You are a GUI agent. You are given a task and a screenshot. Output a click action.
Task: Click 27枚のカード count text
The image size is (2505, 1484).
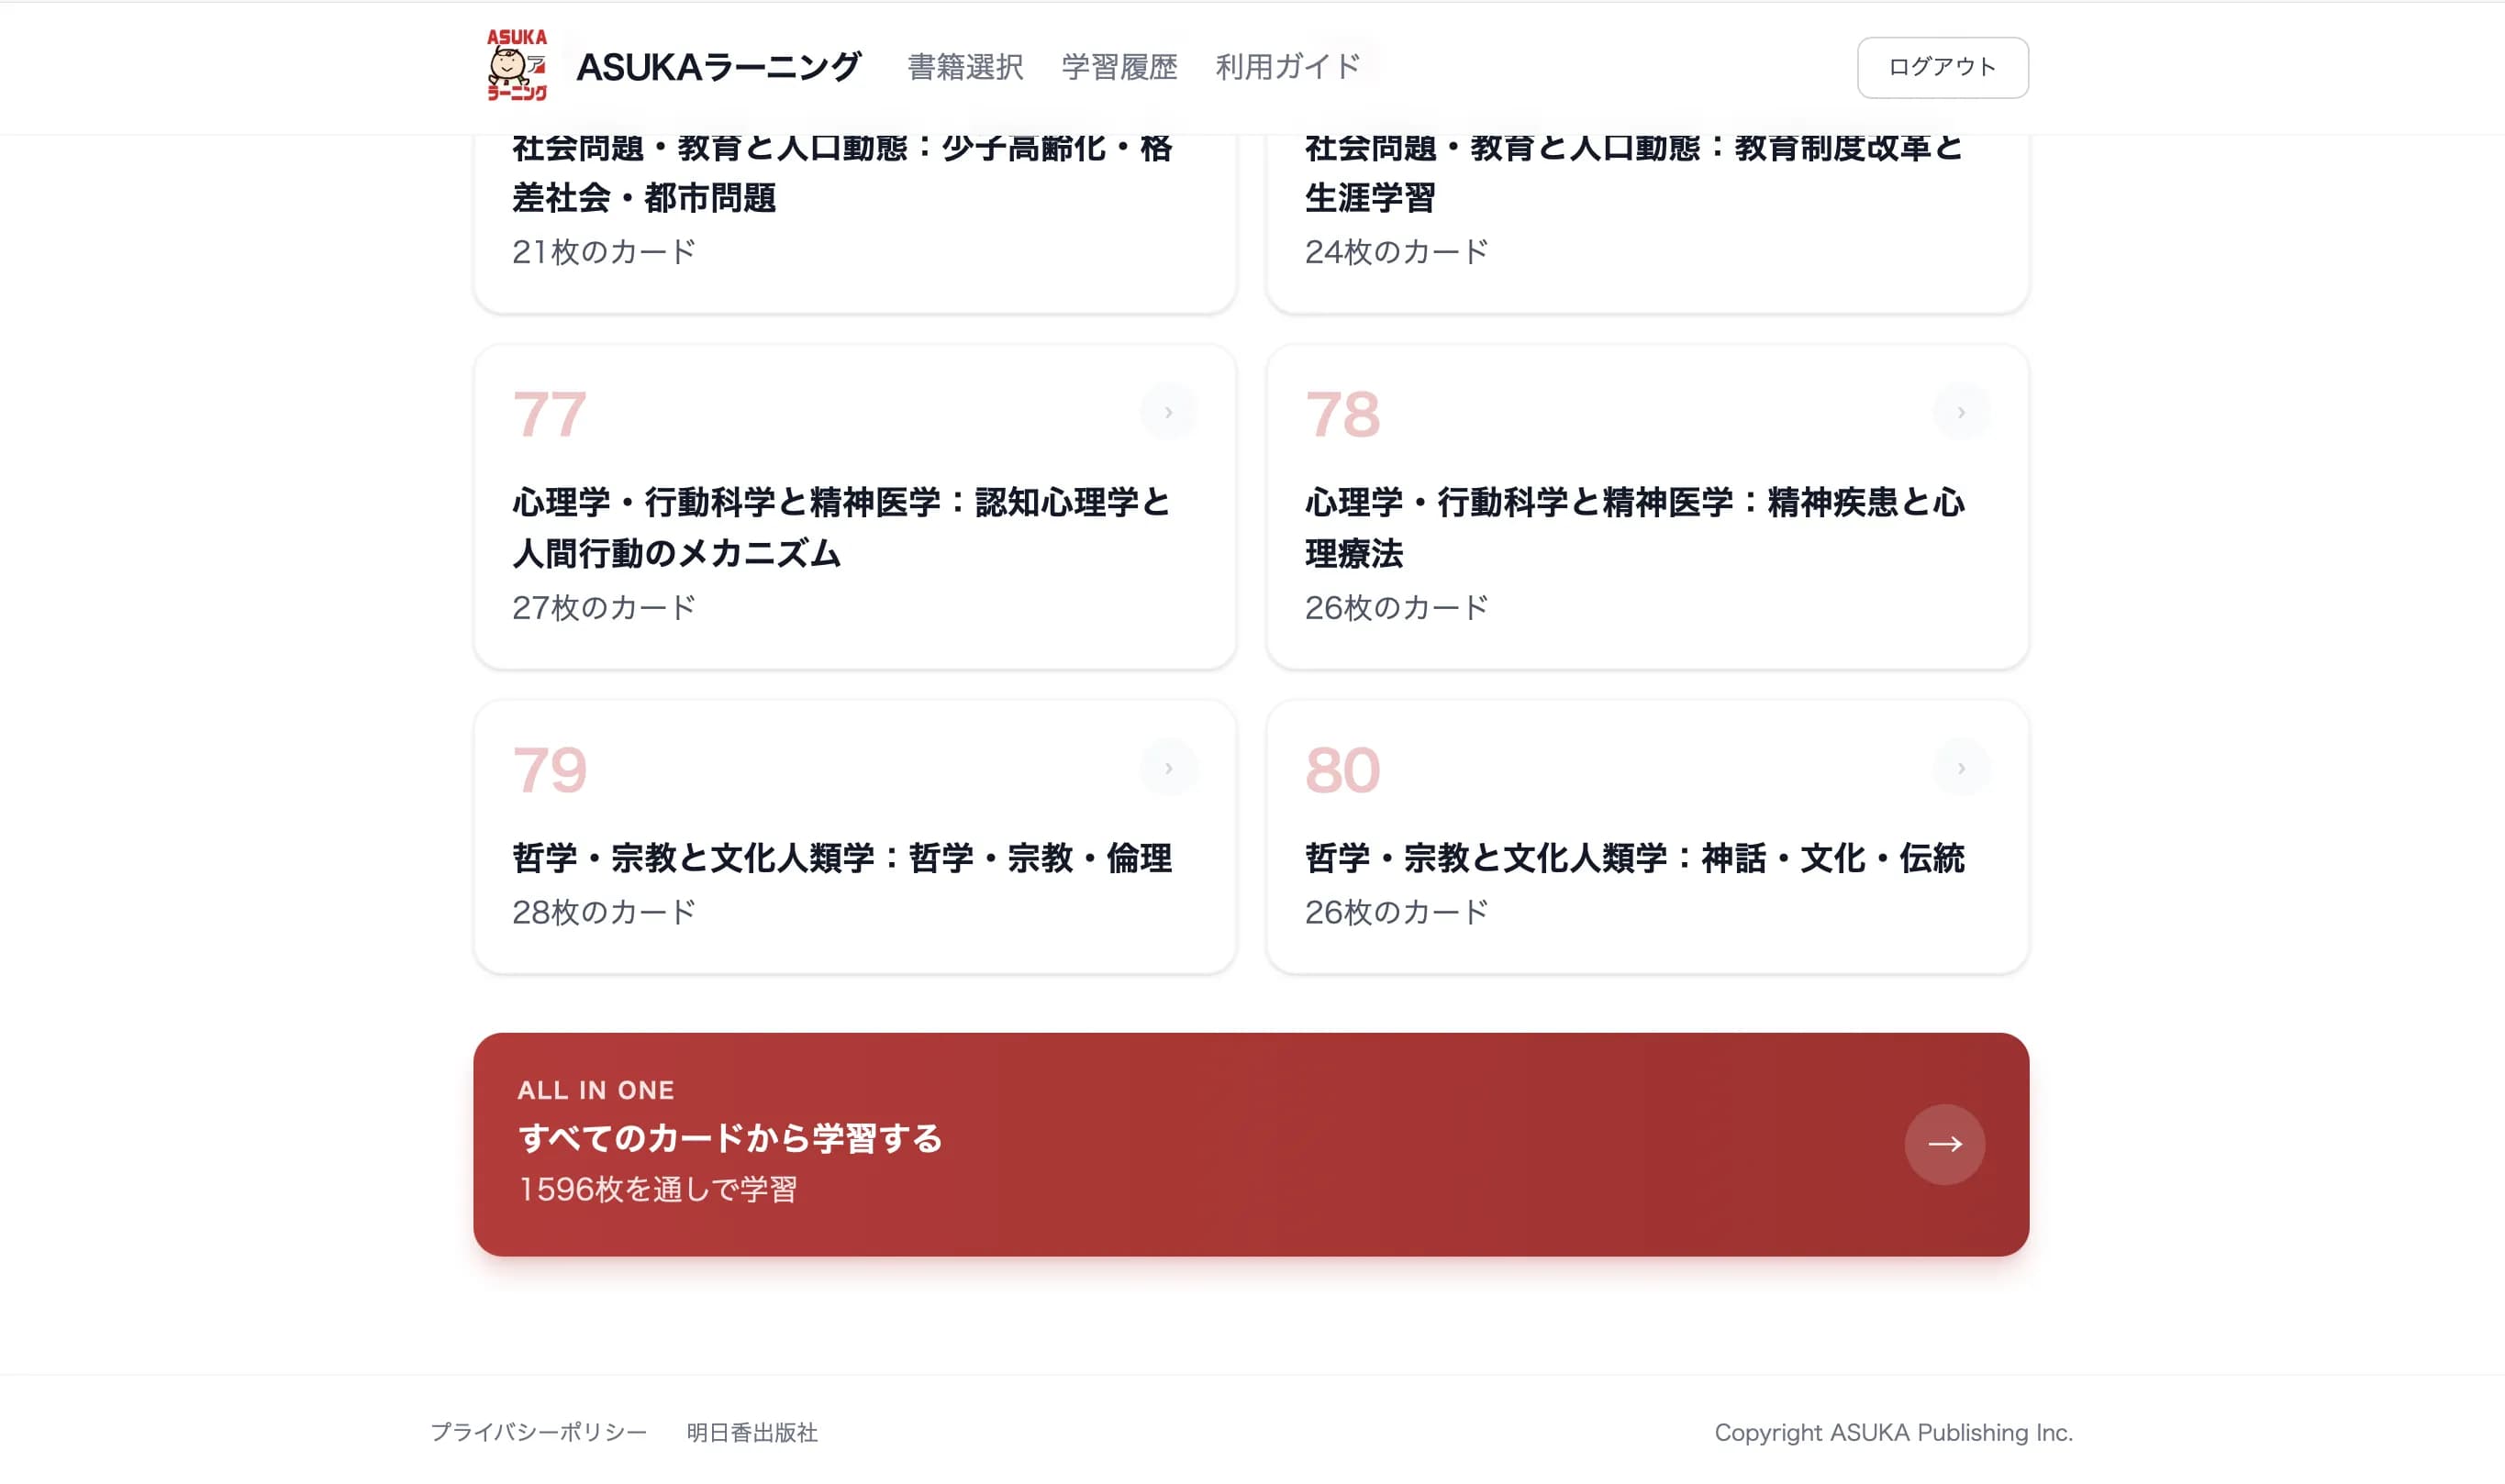tap(603, 607)
